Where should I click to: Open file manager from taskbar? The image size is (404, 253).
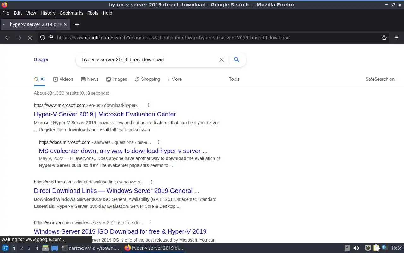[45, 248]
